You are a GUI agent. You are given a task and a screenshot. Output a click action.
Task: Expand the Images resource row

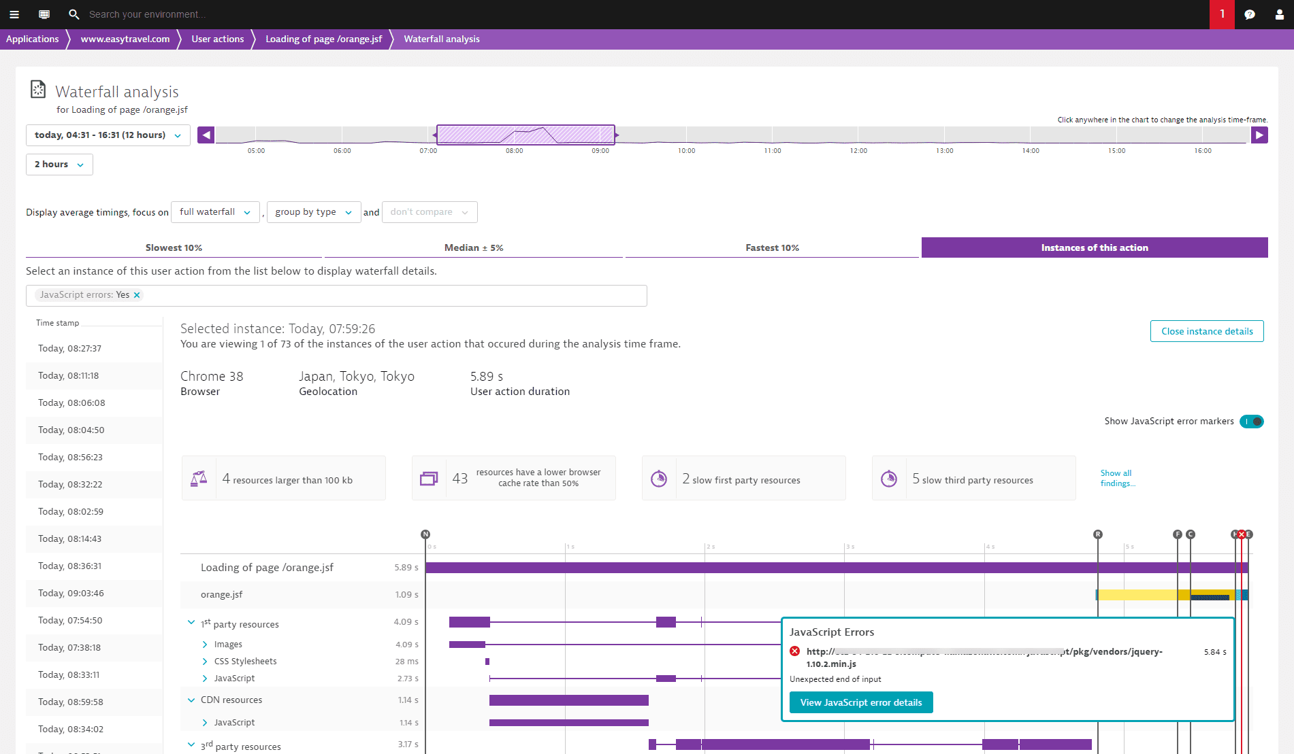205,645
